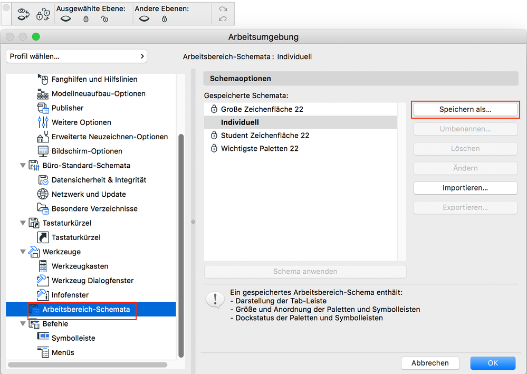Click the Tastaturkürzel shortcut arrow icon

43,237
